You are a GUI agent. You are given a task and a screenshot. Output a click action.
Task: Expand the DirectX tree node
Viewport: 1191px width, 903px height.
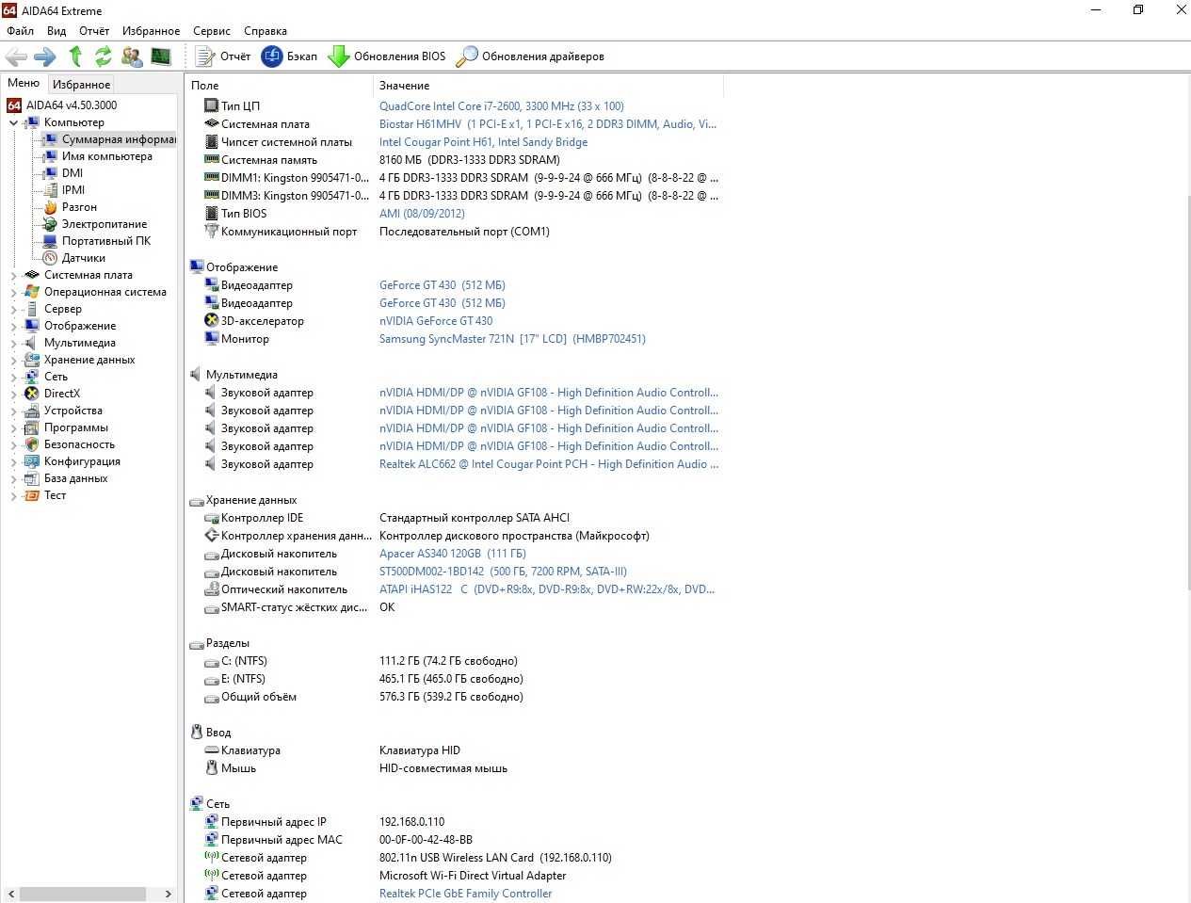(x=13, y=394)
